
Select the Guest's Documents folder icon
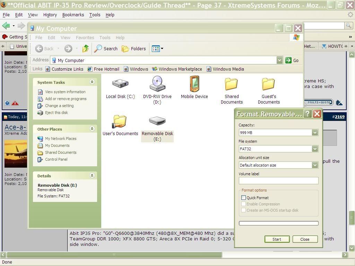pyautogui.click(x=269, y=84)
